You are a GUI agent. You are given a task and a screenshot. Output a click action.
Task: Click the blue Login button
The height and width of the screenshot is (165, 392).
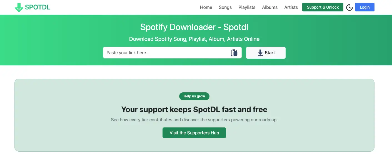[x=364, y=7]
